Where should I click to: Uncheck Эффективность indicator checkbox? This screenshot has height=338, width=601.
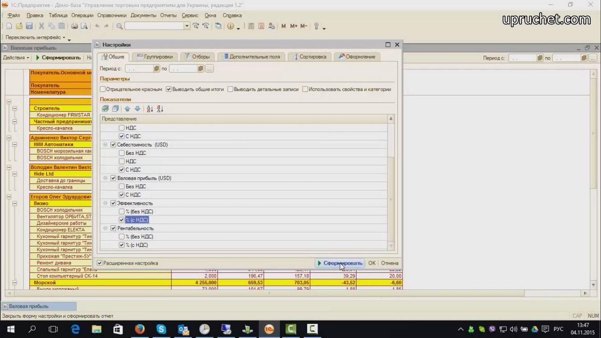click(113, 203)
